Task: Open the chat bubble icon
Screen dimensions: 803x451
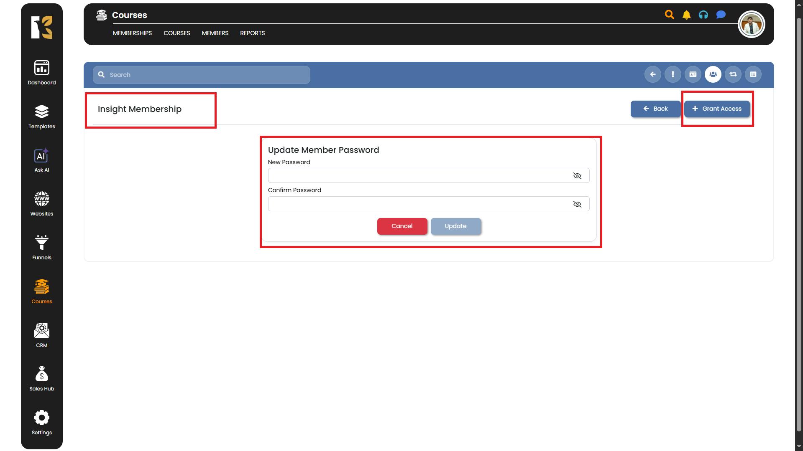Action: (x=721, y=15)
